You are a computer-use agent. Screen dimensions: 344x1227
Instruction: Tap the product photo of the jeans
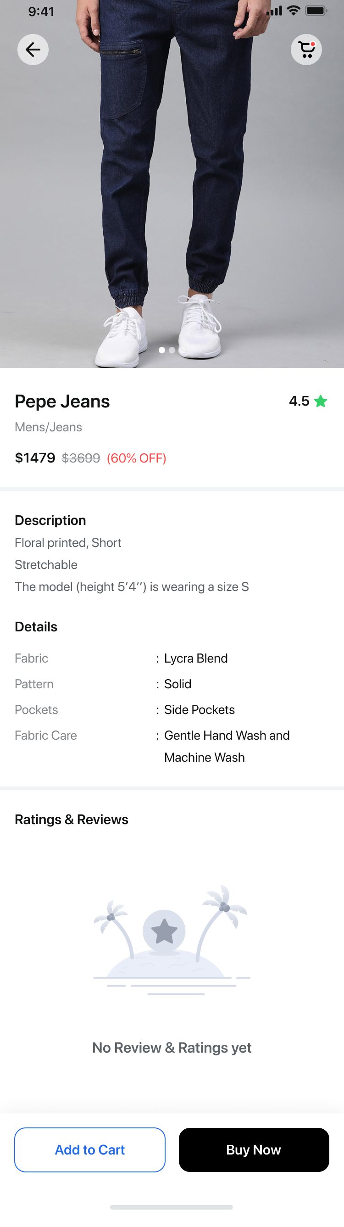click(x=172, y=184)
